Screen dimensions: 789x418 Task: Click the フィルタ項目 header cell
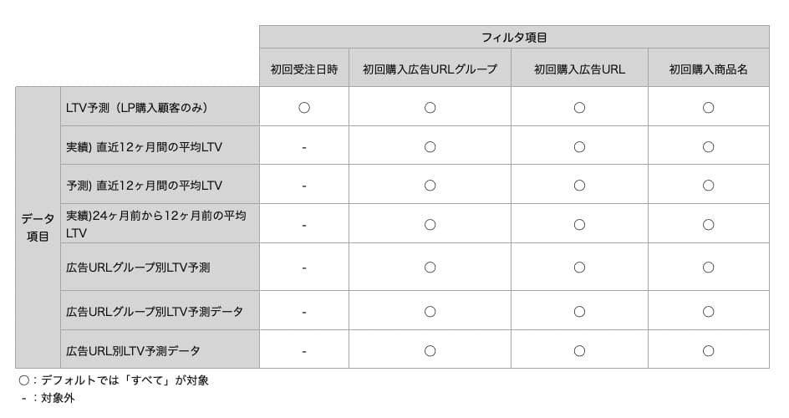pyautogui.click(x=514, y=38)
